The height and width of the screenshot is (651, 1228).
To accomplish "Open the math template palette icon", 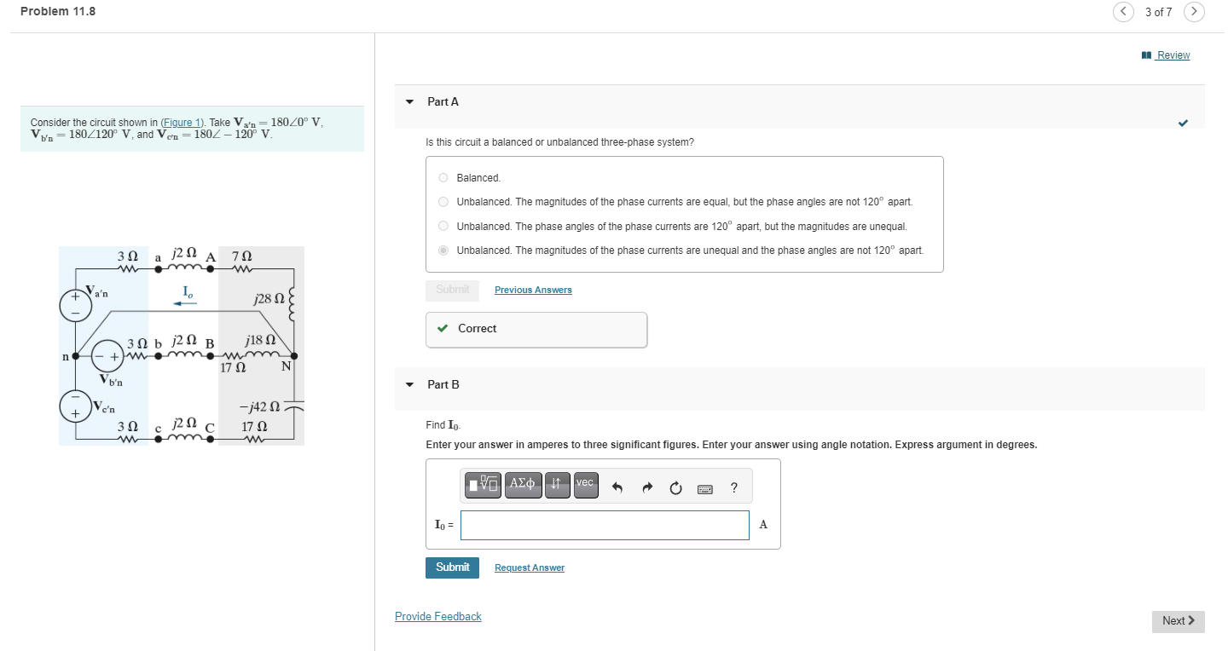I will (482, 485).
